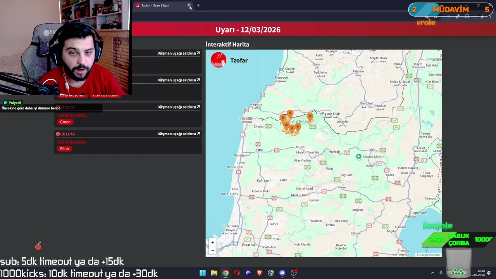The image size is (496, 279).
Task: Click the 13:11:43 alert timestamp
Action: [67, 134]
